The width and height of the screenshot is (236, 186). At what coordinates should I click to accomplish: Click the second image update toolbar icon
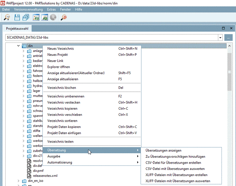(45, 17)
